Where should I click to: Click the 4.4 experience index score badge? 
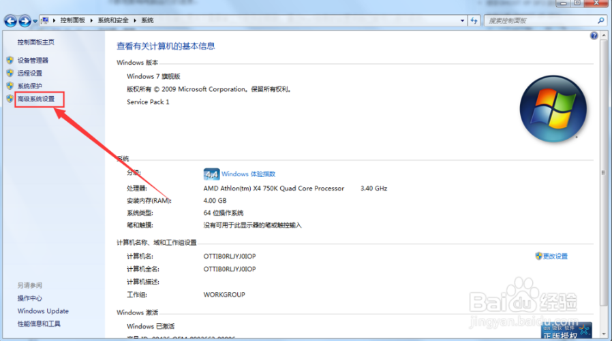[211, 174]
